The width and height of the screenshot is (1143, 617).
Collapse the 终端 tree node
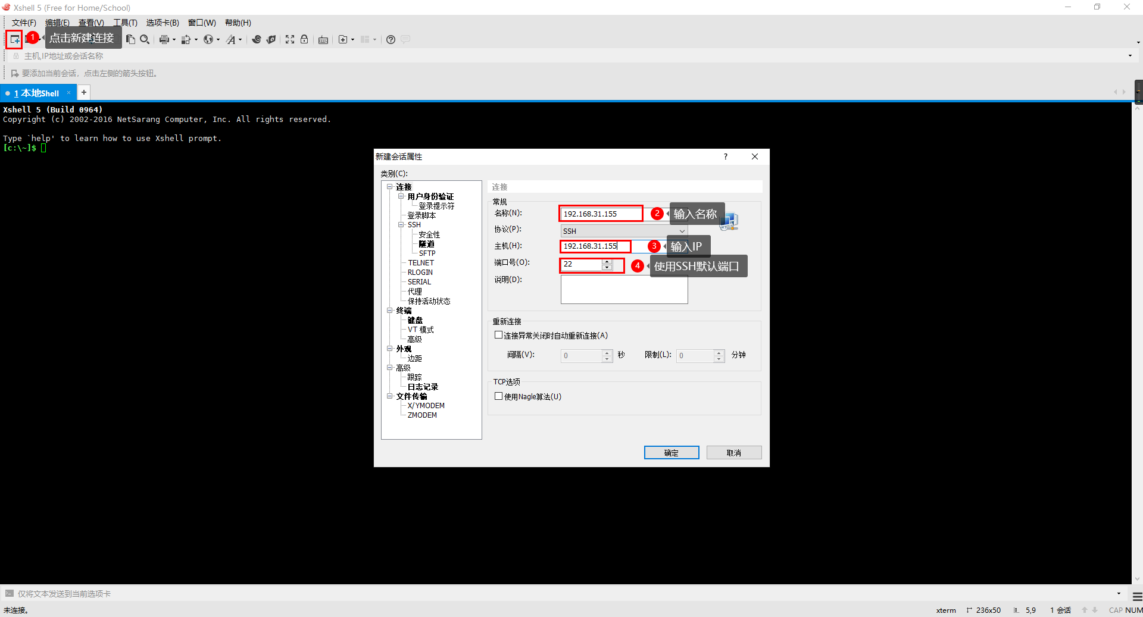tap(390, 311)
